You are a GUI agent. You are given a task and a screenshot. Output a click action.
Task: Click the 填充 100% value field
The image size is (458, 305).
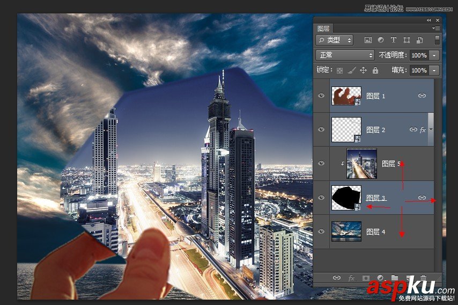[419, 70]
